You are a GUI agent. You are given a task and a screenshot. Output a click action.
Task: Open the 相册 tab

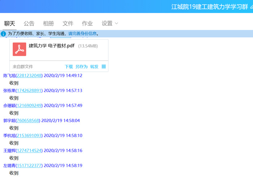click(x=49, y=24)
